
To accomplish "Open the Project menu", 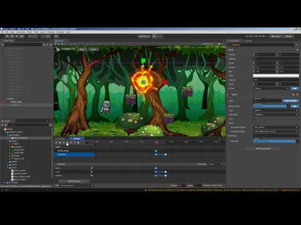I will pyautogui.click(x=29, y=32).
